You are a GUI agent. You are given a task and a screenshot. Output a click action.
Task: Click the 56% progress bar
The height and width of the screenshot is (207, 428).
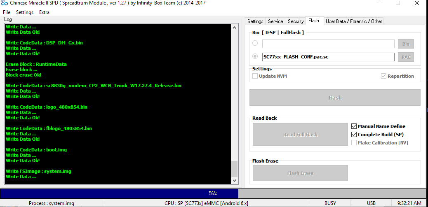tap(213, 193)
